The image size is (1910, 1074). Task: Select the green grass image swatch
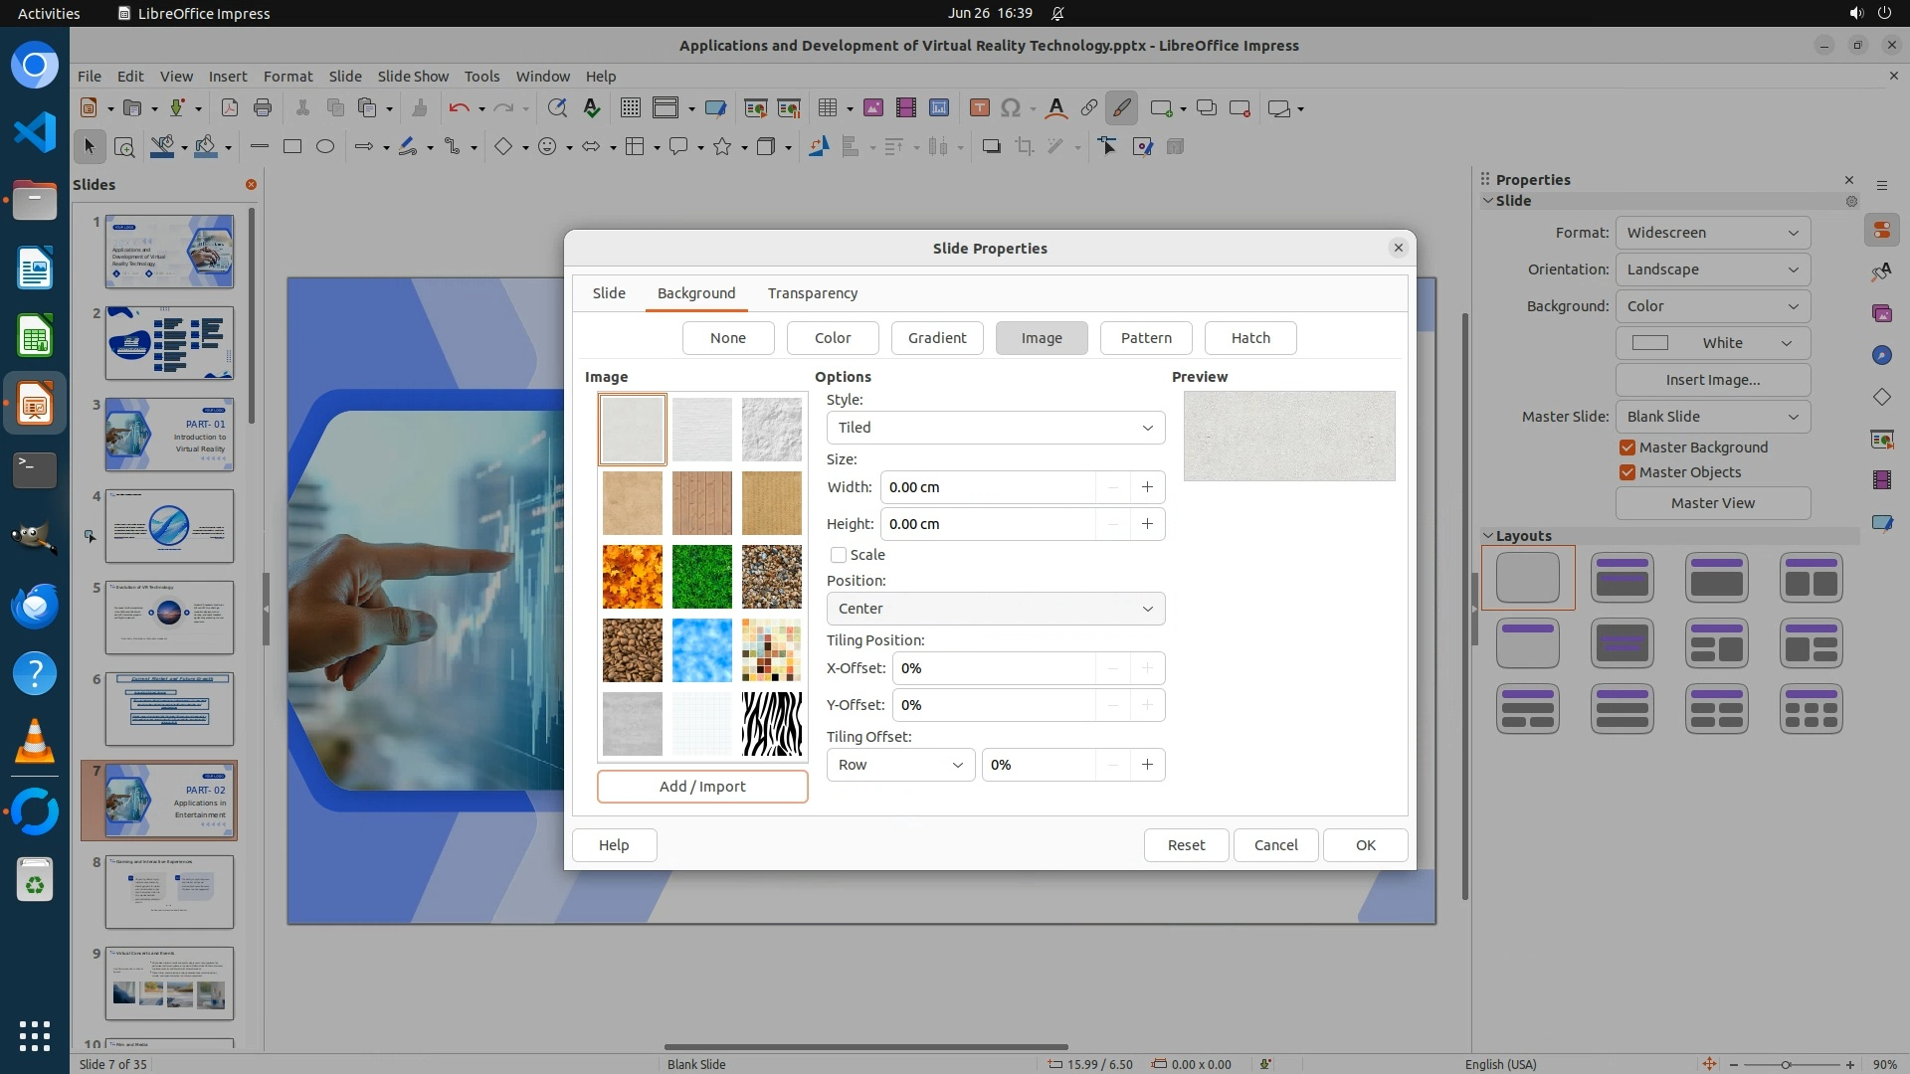point(702,577)
